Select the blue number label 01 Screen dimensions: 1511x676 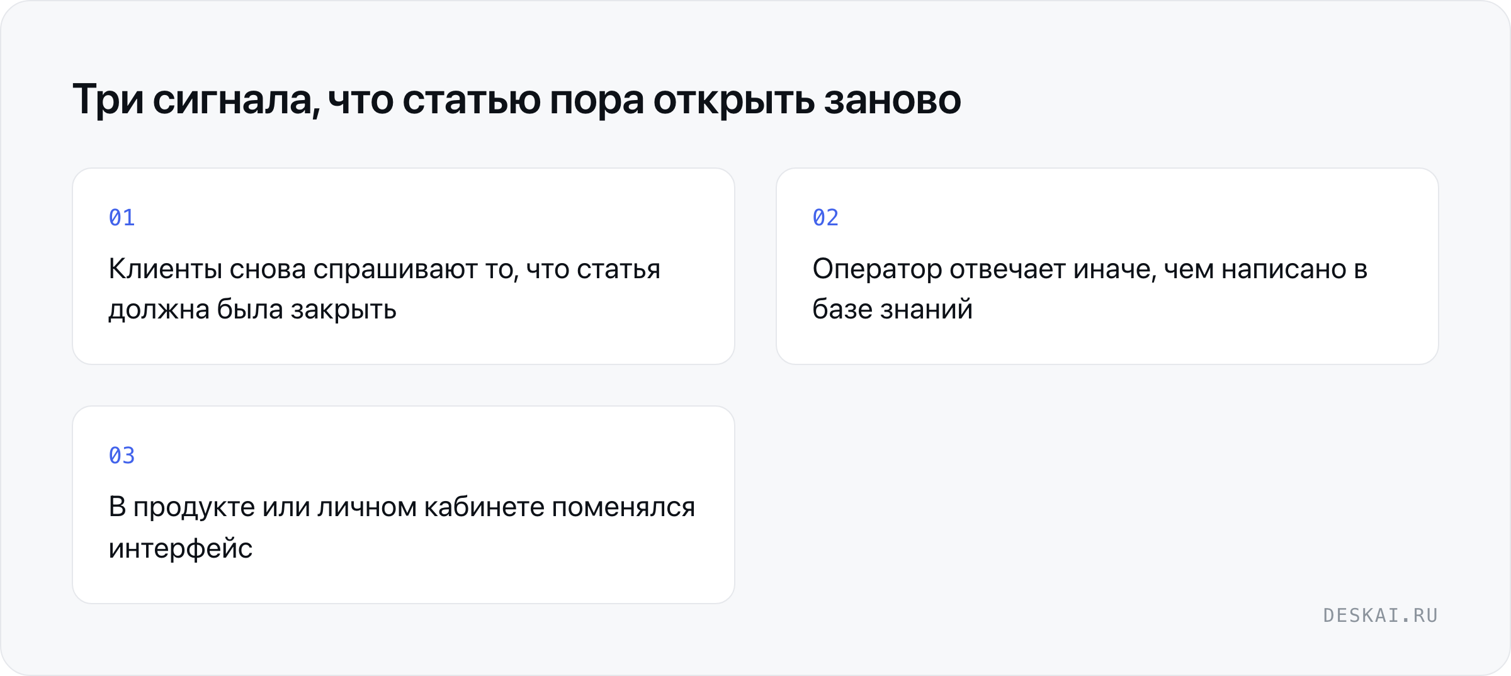pos(122,218)
